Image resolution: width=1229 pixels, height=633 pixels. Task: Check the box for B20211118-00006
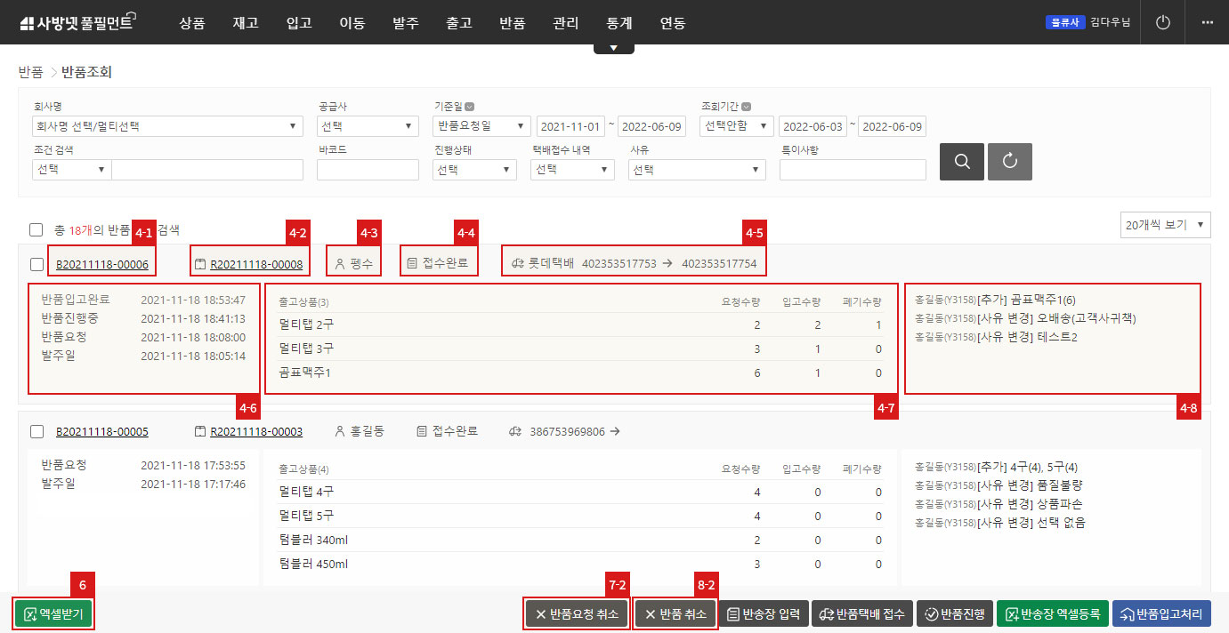pyautogui.click(x=36, y=264)
